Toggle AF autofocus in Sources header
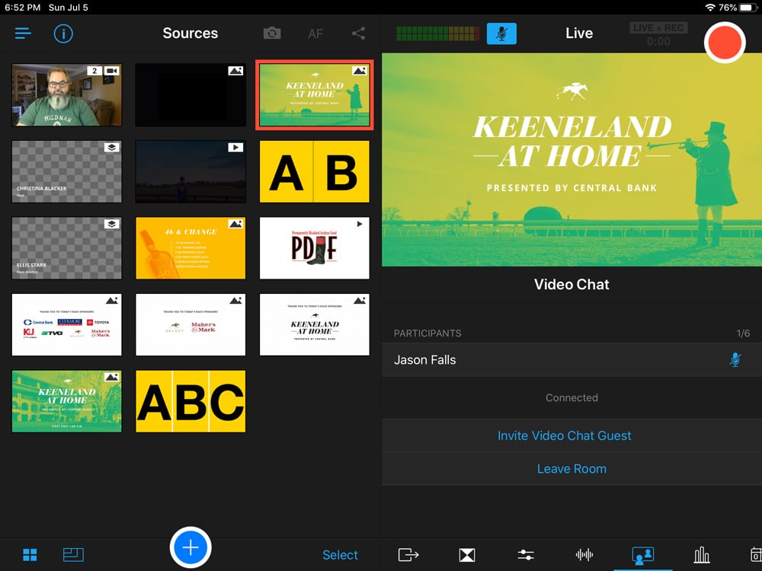The image size is (762, 571). click(x=315, y=33)
